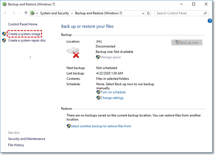Click the shield icon beside Select another backup
The height and width of the screenshot is (155, 215).
coord(68,126)
